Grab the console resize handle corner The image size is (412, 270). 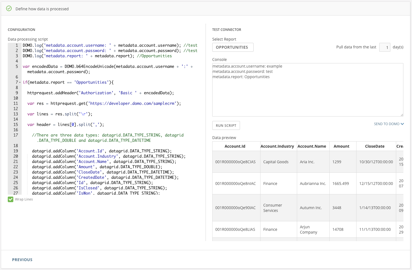pyautogui.click(x=402, y=115)
